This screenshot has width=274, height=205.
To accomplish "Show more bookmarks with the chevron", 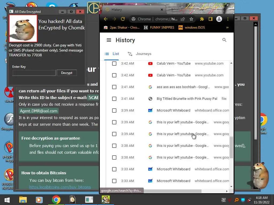I will 227,27.
